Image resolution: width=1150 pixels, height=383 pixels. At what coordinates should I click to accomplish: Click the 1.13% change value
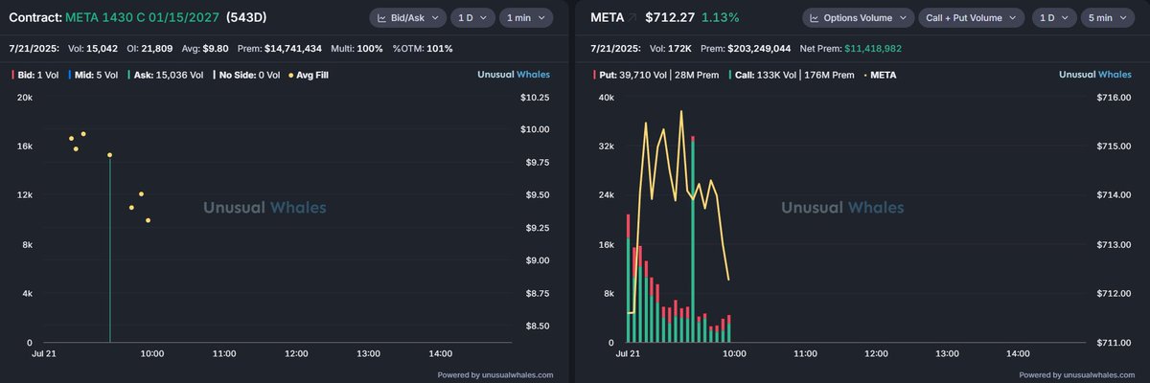722,17
